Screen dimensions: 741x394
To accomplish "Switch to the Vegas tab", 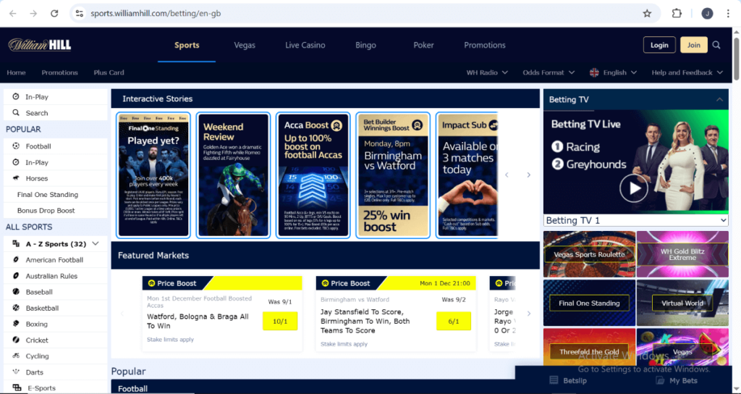I will click(x=245, y=46).
